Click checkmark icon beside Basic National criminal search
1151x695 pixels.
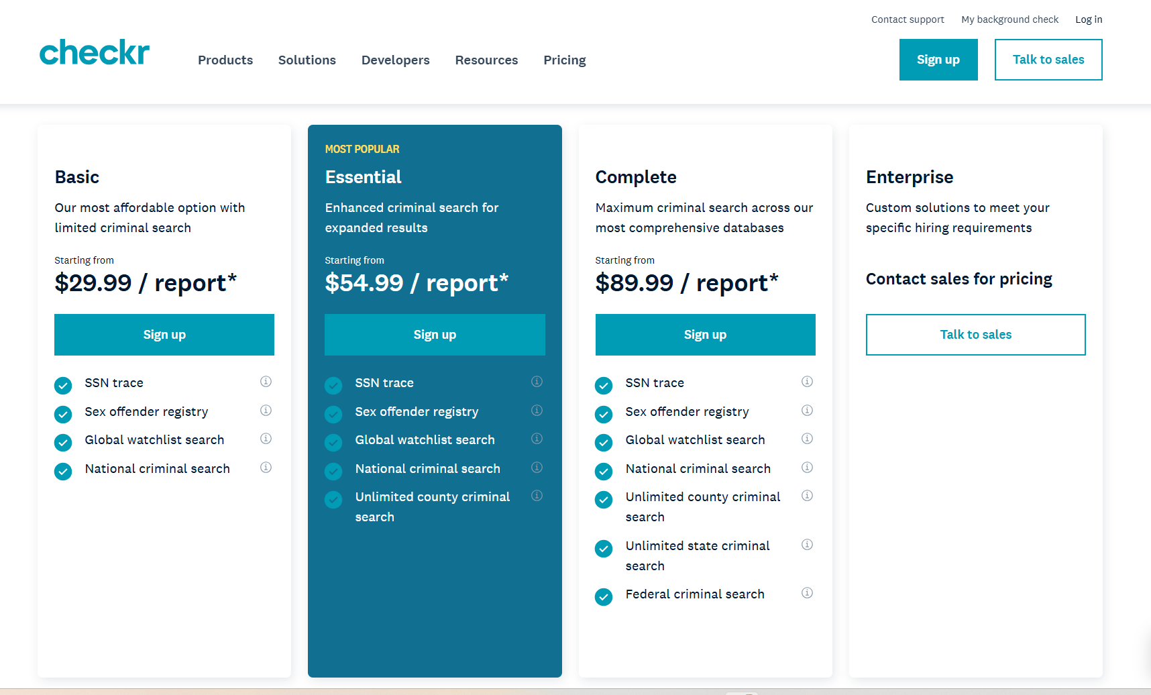tap(63, 472)
